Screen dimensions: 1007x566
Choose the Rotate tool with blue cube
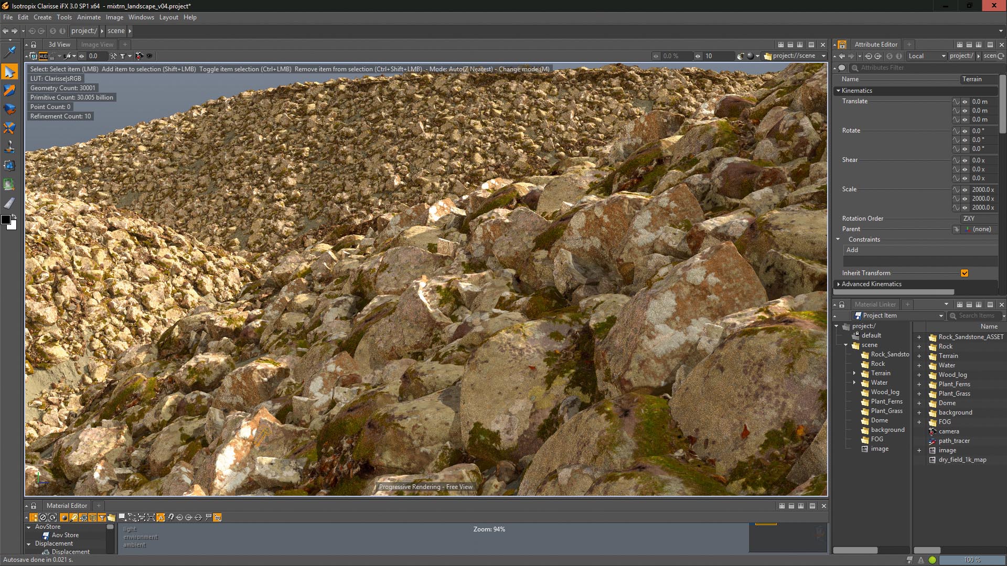9,109
